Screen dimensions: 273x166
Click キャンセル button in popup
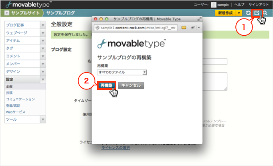tap(131, 85)
